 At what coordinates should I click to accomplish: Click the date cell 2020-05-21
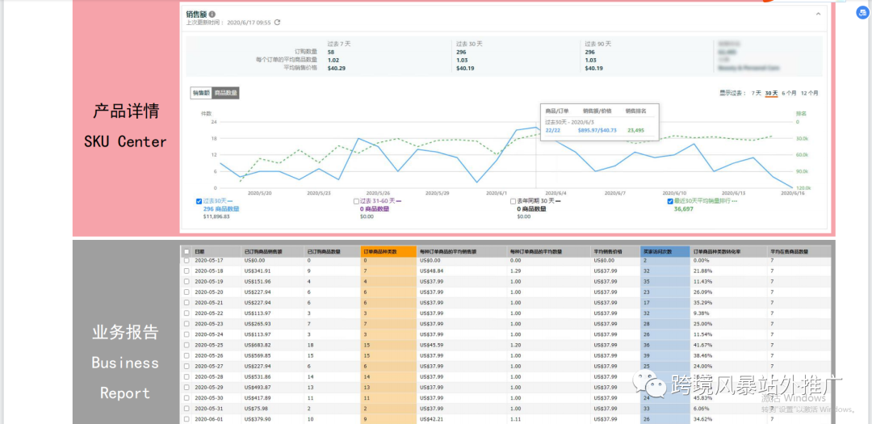[x=208, y=302]
